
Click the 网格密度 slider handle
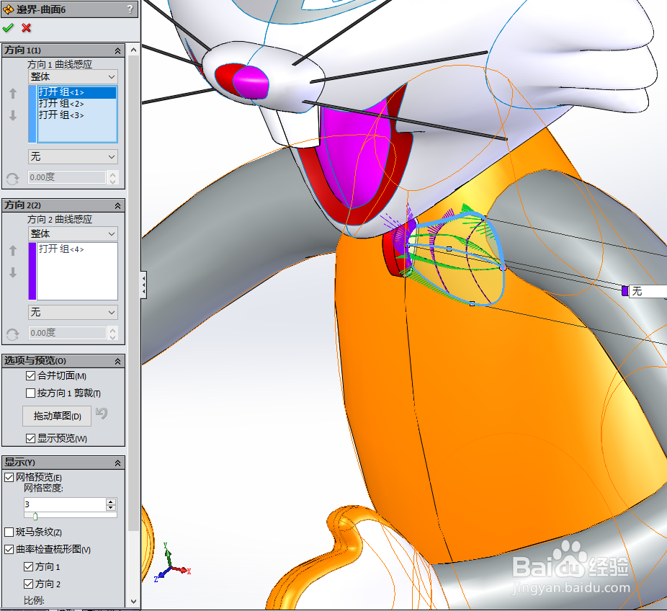(x=35, y=516)
